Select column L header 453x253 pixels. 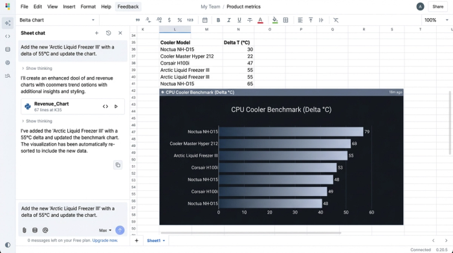click(175, 29)
